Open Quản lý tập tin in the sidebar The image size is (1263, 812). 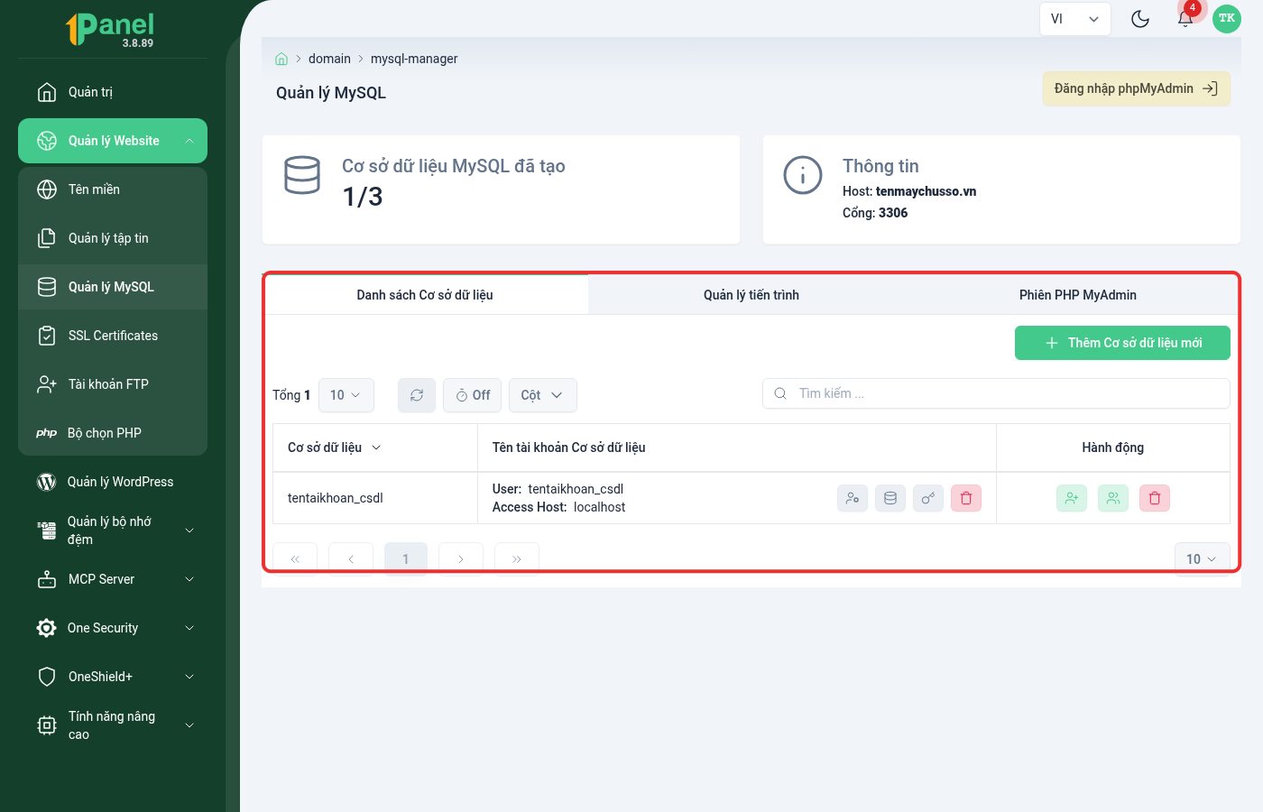pyautogui.click(x=113, y=238)
